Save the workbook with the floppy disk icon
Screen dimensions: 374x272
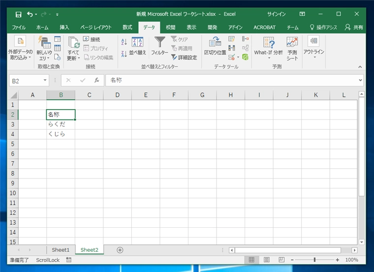(x=18, y=14)
